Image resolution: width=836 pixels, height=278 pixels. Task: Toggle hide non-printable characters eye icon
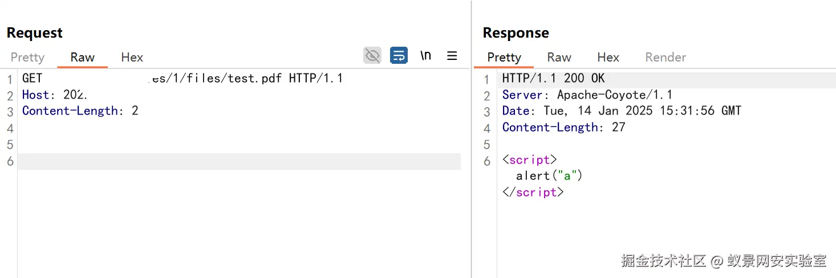(x=372, y=55)
